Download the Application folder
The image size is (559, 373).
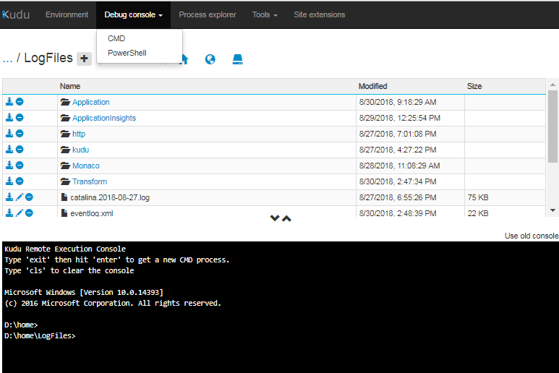[9, 102]
